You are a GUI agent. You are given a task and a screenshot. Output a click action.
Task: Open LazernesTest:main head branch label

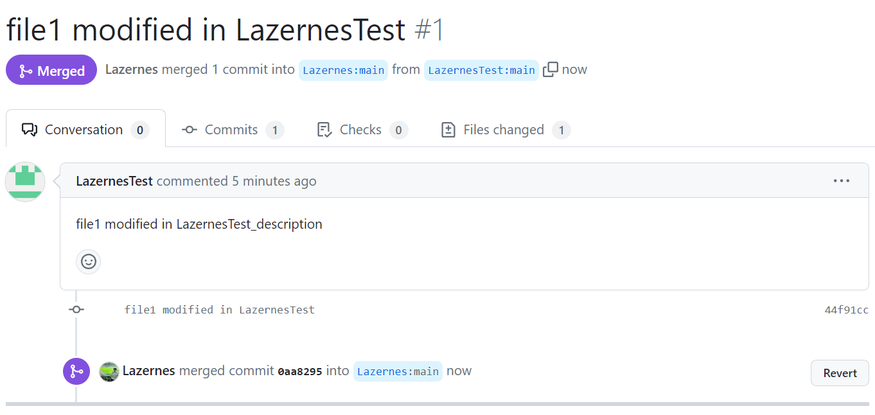point(482,70)
